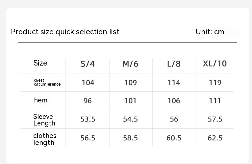252x164 pixels.
Task: Click hem value 106 for L/8
Action: pyautogui.click(x=174, y=101)
